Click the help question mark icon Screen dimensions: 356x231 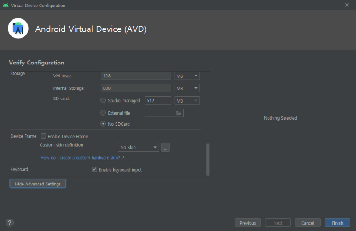(x=10, y=223)
